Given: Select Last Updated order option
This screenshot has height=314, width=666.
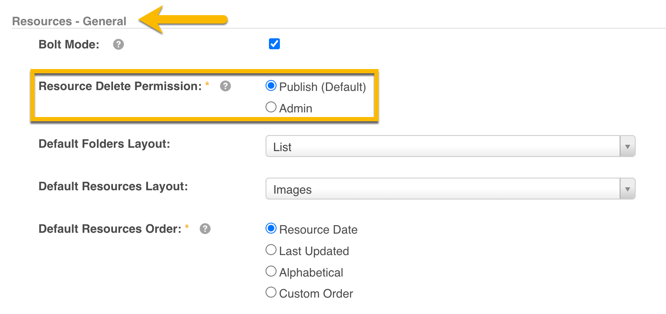Looking at the screenshot, I should pos(271,250).
